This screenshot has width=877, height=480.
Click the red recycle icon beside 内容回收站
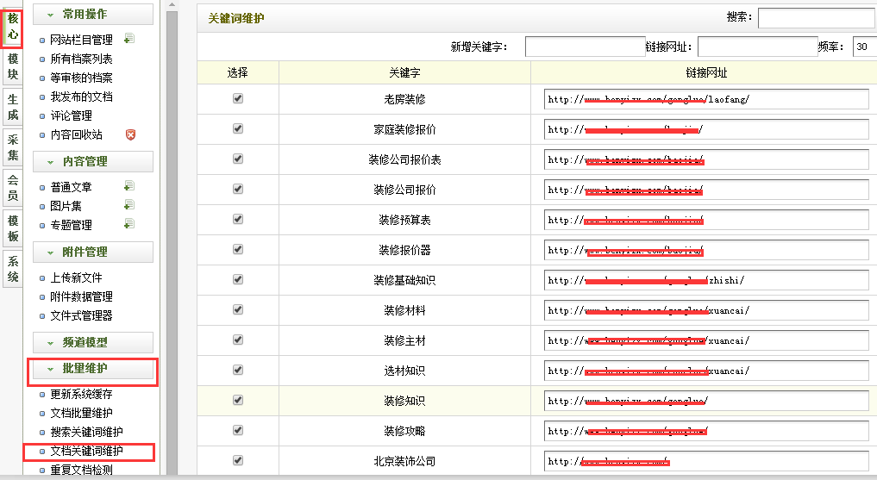130,134
